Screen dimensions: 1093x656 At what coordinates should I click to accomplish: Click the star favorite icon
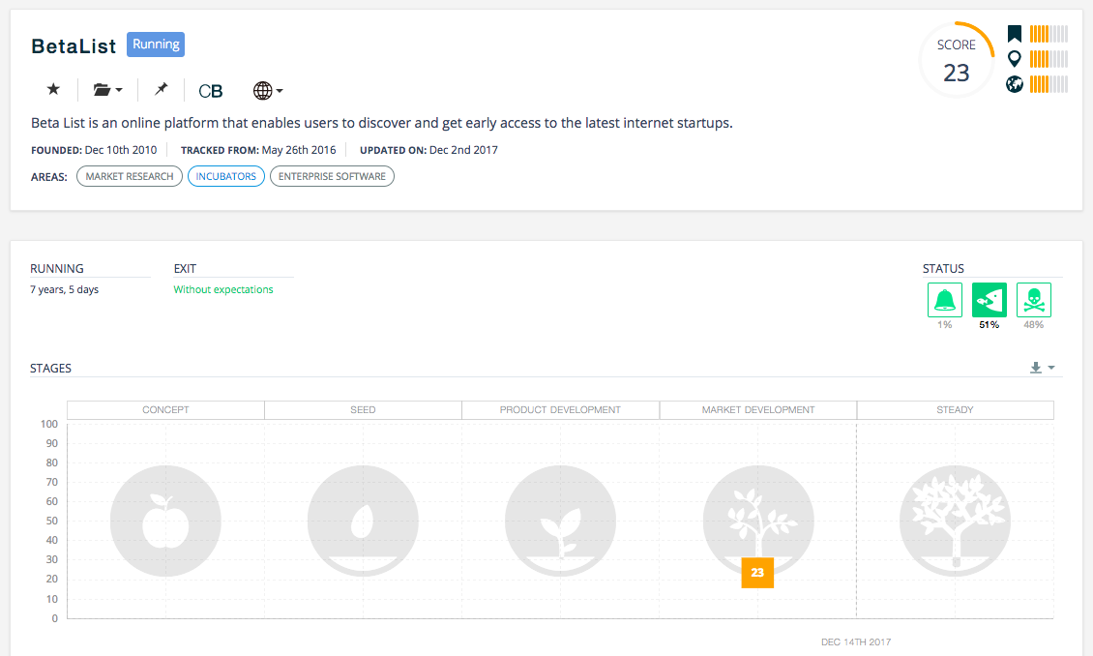coord(53,89)
